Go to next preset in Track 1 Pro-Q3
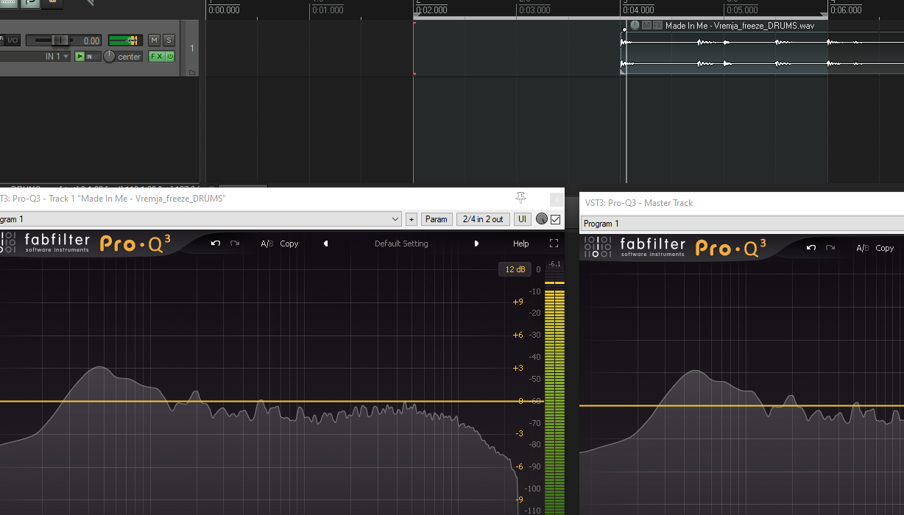This screenshot has height=515, width=904. point(476,244)
